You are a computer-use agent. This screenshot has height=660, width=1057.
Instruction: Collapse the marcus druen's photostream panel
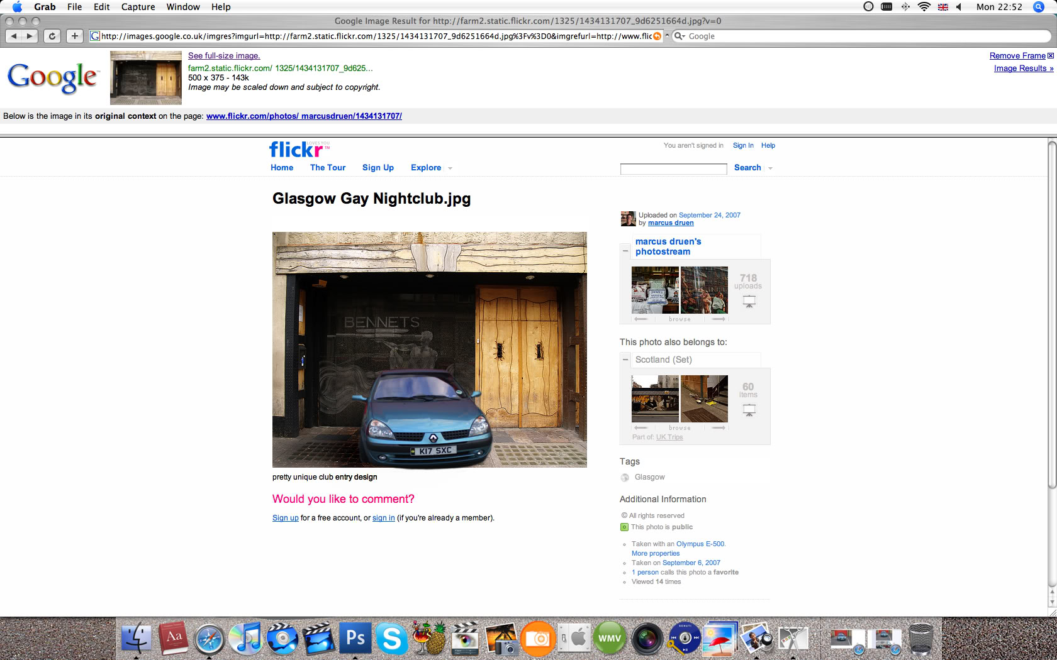click(625, 251)
